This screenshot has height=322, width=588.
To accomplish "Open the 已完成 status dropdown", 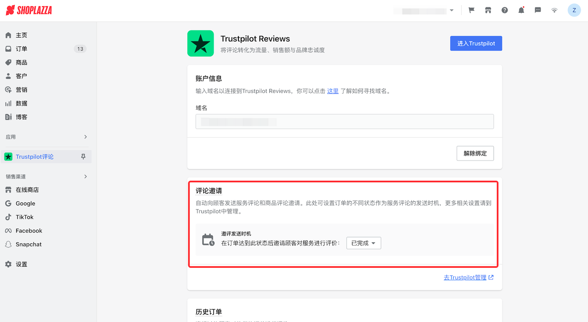I will (363, 243).
